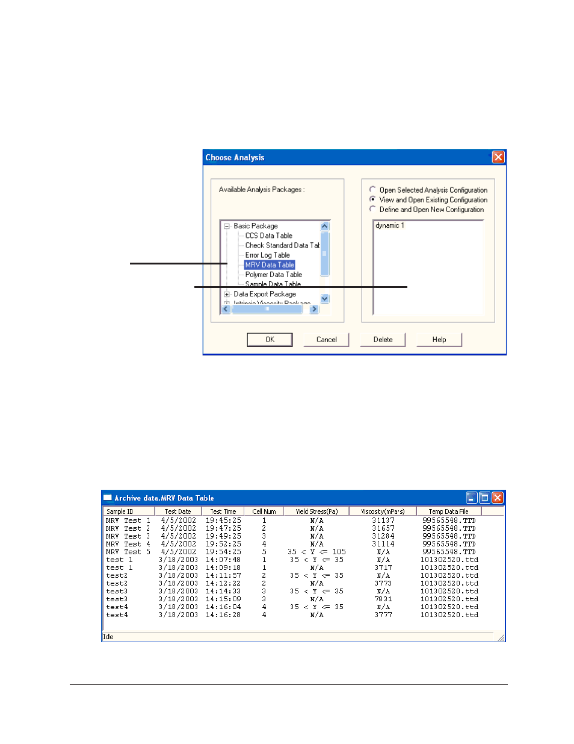Click the package tree horizontal scrollbar thumb
Screen dimensions: 574x744
pyautogui.click(x=267, y=309)
